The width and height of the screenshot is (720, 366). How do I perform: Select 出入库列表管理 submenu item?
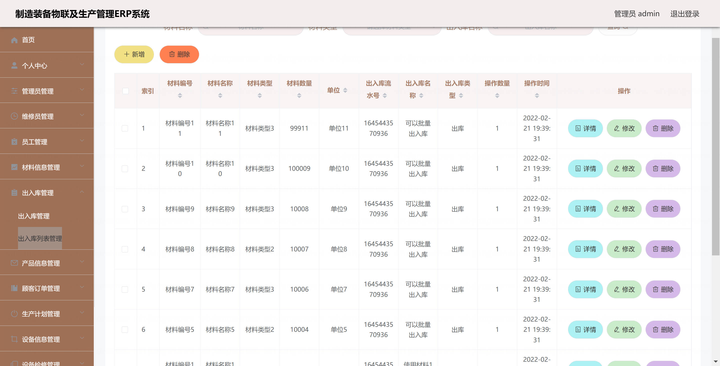[x=40, y=238]
